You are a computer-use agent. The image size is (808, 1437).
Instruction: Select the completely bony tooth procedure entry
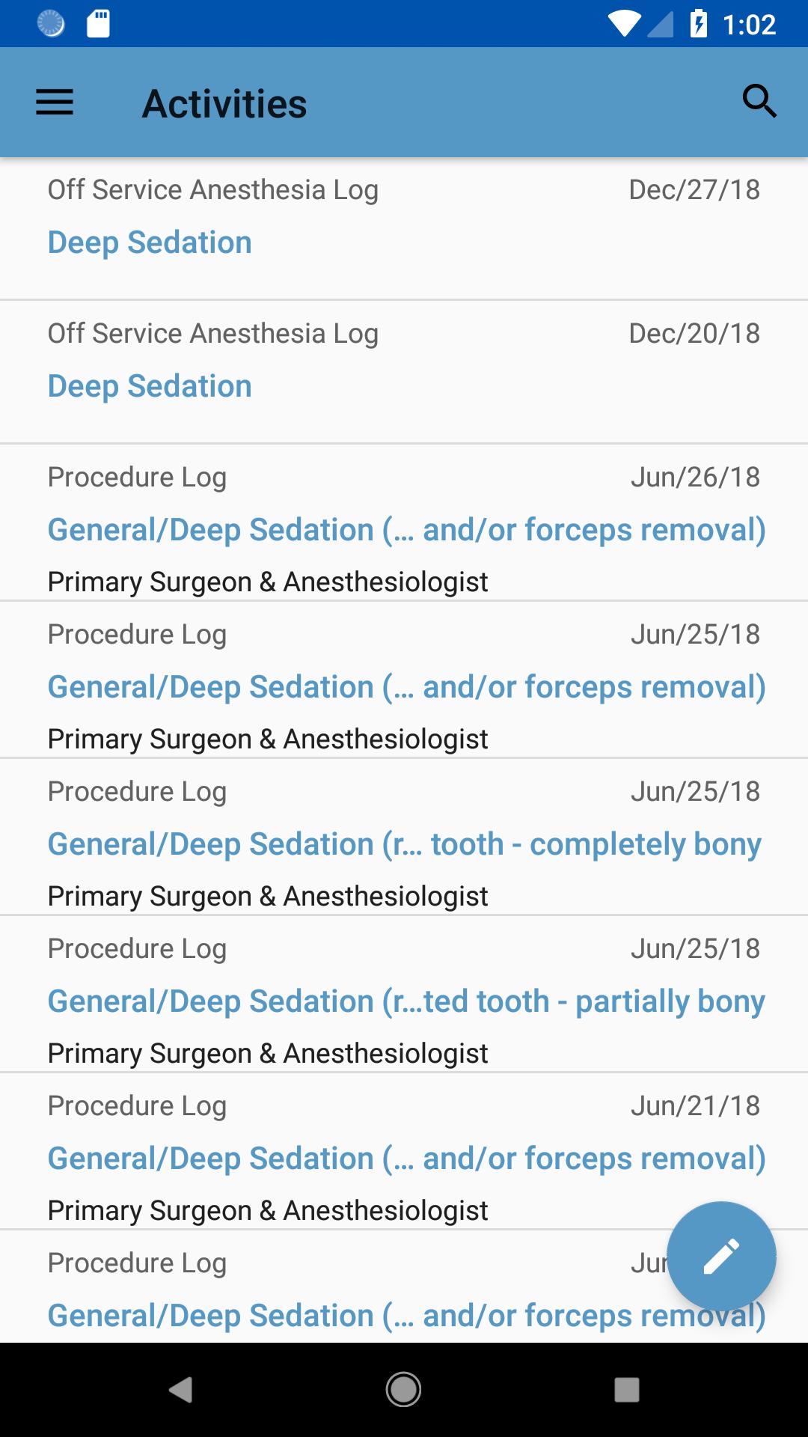tap(404, 837)
